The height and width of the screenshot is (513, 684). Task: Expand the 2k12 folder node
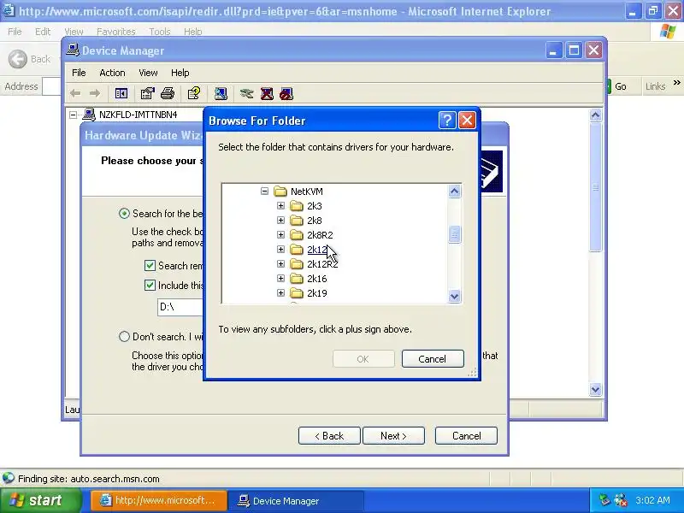tap(280, 250)
